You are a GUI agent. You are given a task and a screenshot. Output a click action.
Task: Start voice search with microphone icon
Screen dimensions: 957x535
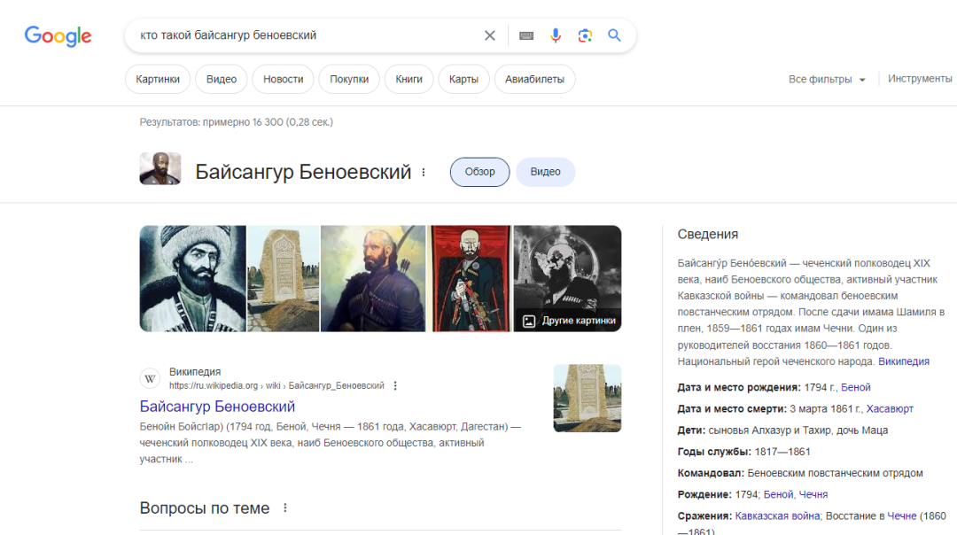pos(556,35)
